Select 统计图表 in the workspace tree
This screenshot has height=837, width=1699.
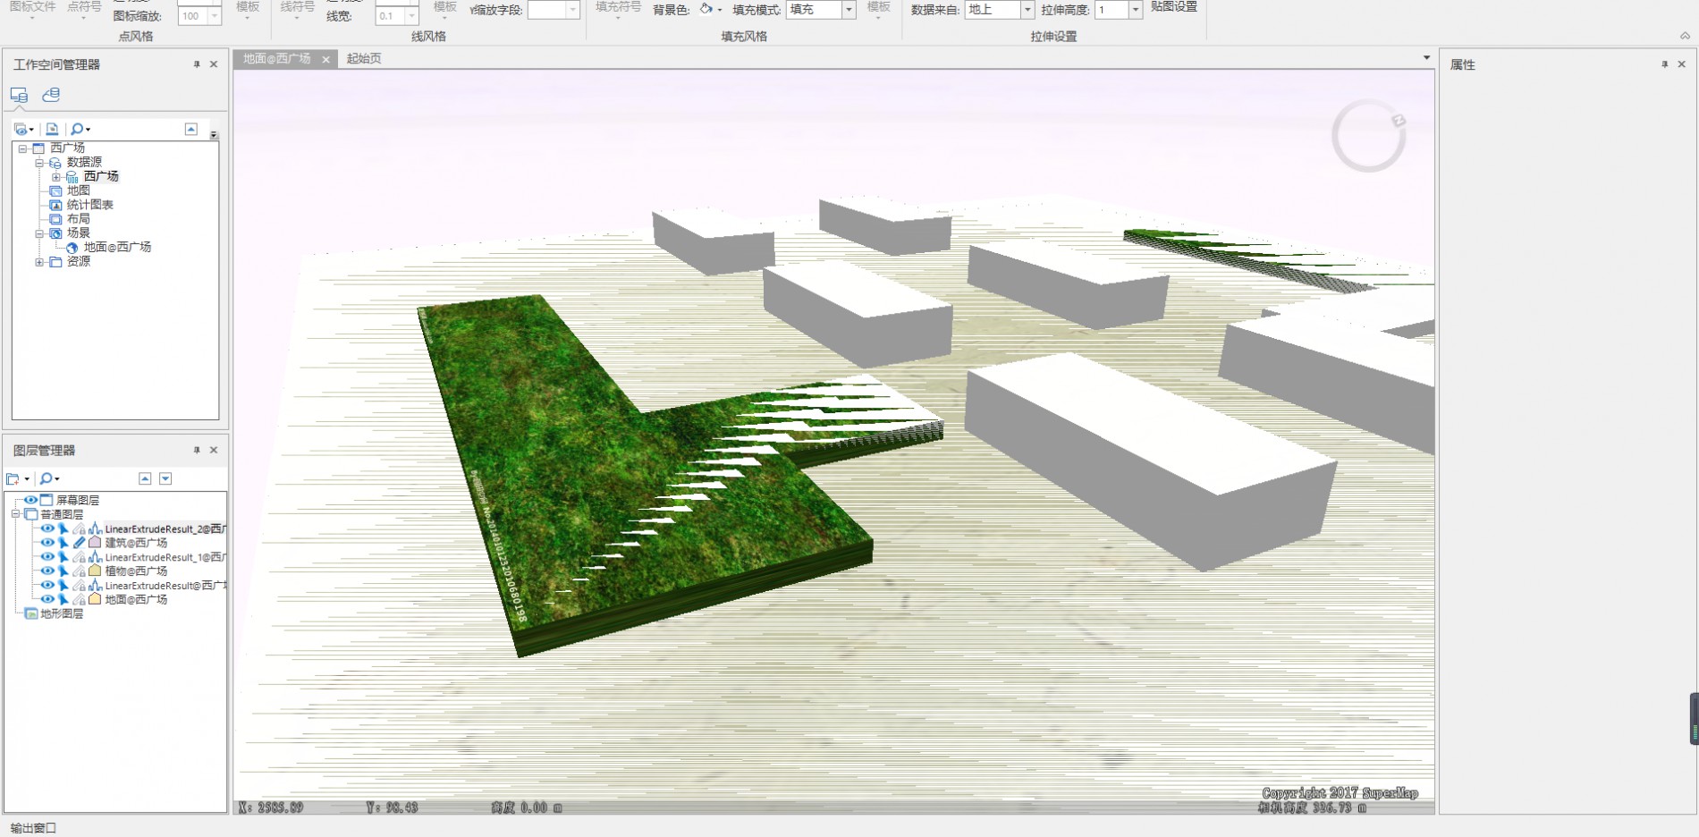[x=90, y=205]
